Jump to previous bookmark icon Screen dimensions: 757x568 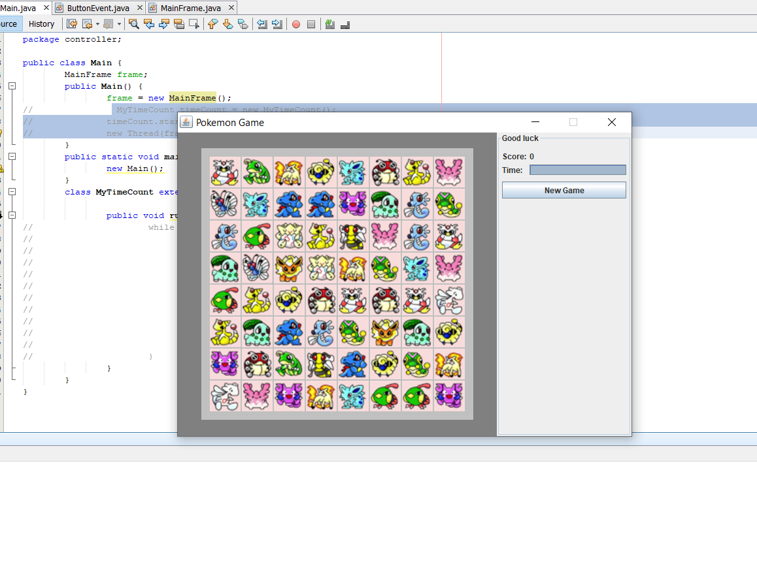point(213,24)
